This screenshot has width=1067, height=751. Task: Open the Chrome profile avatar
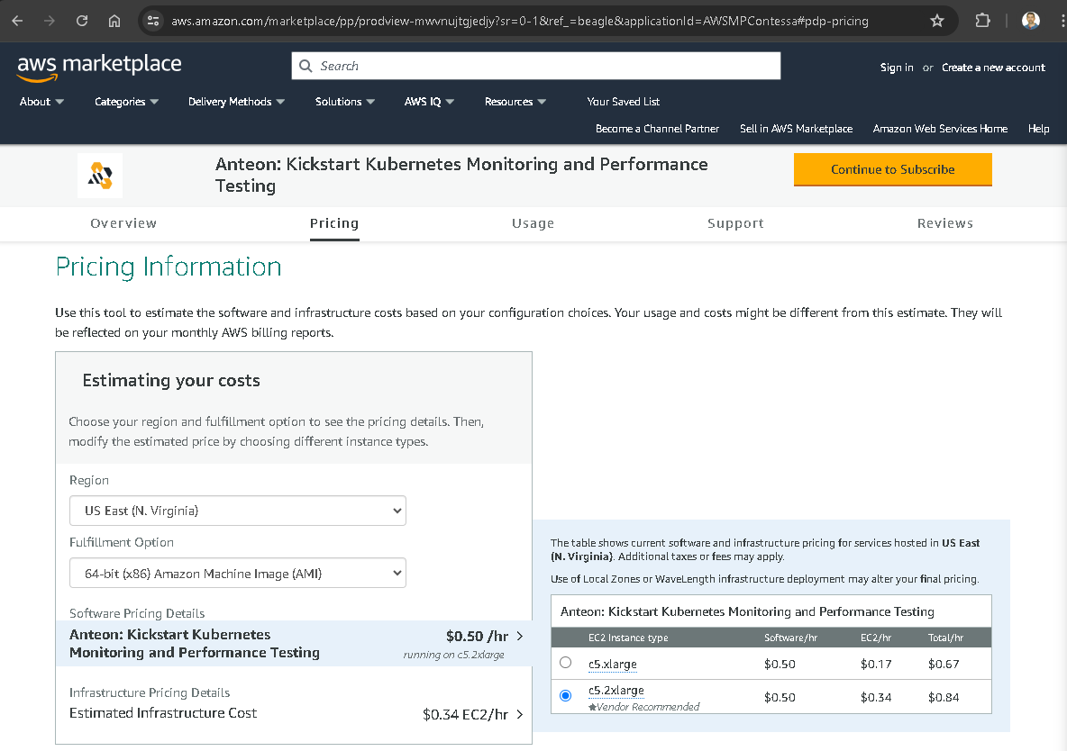1031,21
